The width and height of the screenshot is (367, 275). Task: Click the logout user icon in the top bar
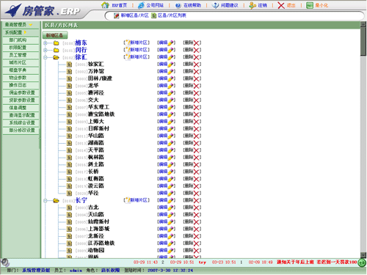click(252, 5)
